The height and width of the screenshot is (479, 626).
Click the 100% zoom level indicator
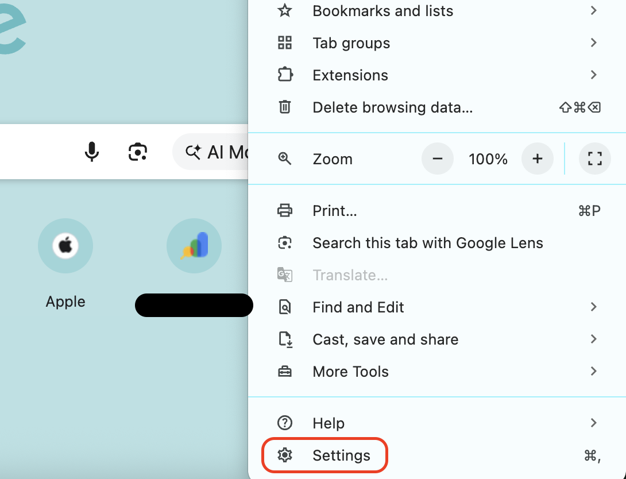488,159
